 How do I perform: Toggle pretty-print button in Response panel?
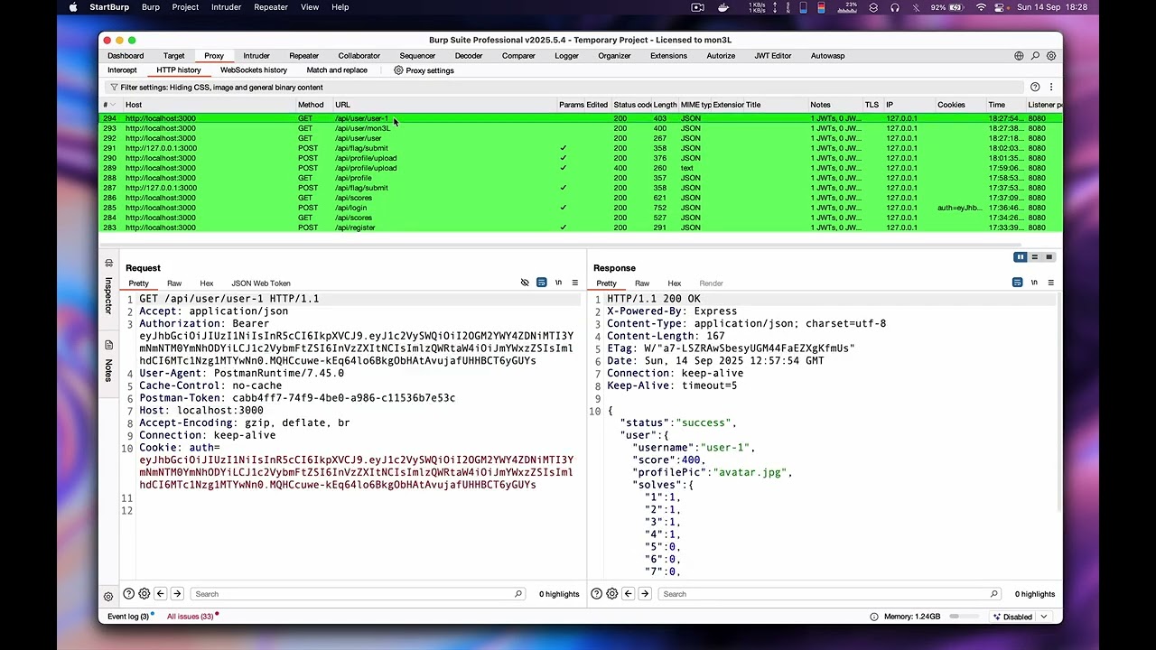[1018, 283]
